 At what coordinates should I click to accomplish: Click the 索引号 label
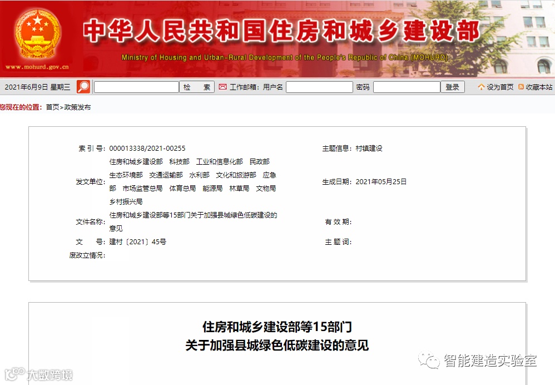[92, 149]
